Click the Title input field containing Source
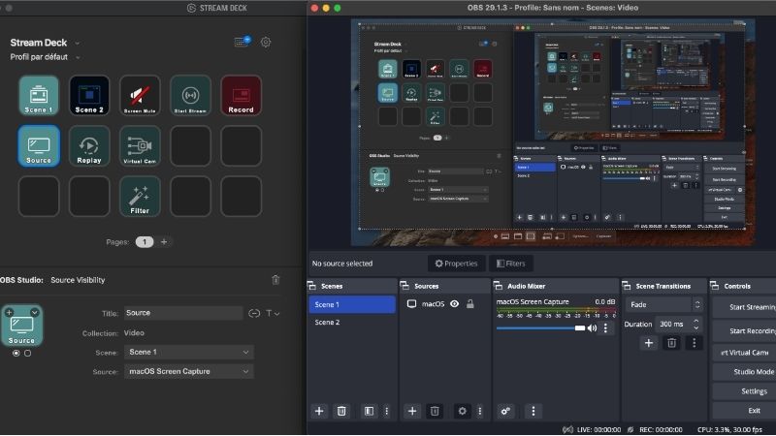776x436 pixels. (x=183, y=313)
